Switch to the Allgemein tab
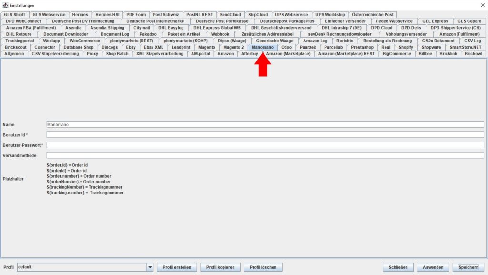Image resolution: width=488 pixels, height=275 pixels. (x=14, y=54)
